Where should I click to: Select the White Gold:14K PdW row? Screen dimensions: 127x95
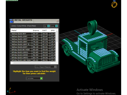[x=33, y=60]
